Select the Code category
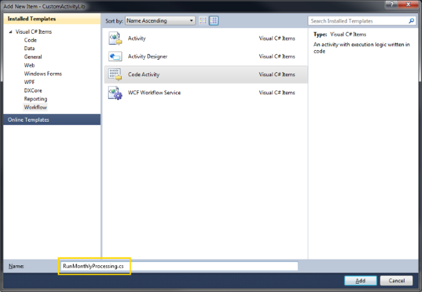Viewport: 422px width, 292px height. pos(30,40)
